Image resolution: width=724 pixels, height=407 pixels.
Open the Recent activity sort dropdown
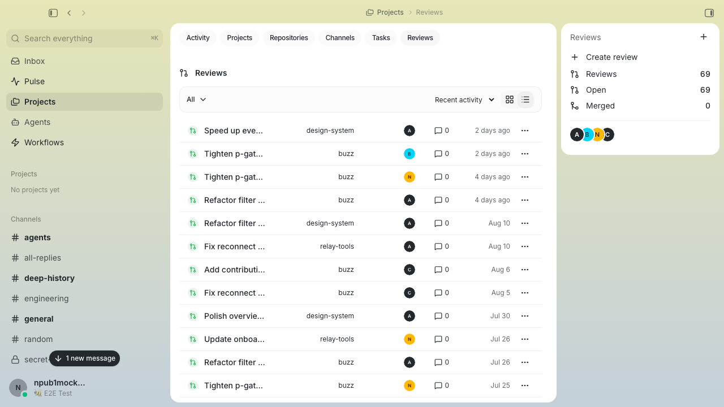(464, 99)
